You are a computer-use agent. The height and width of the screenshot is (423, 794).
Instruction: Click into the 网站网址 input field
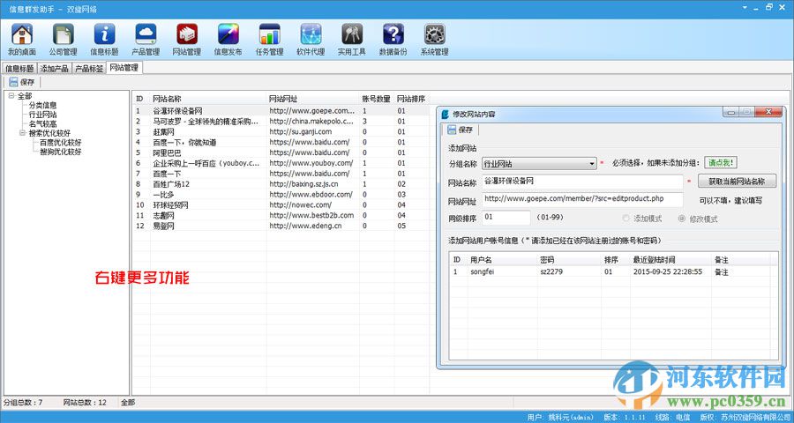coord(582,200)
